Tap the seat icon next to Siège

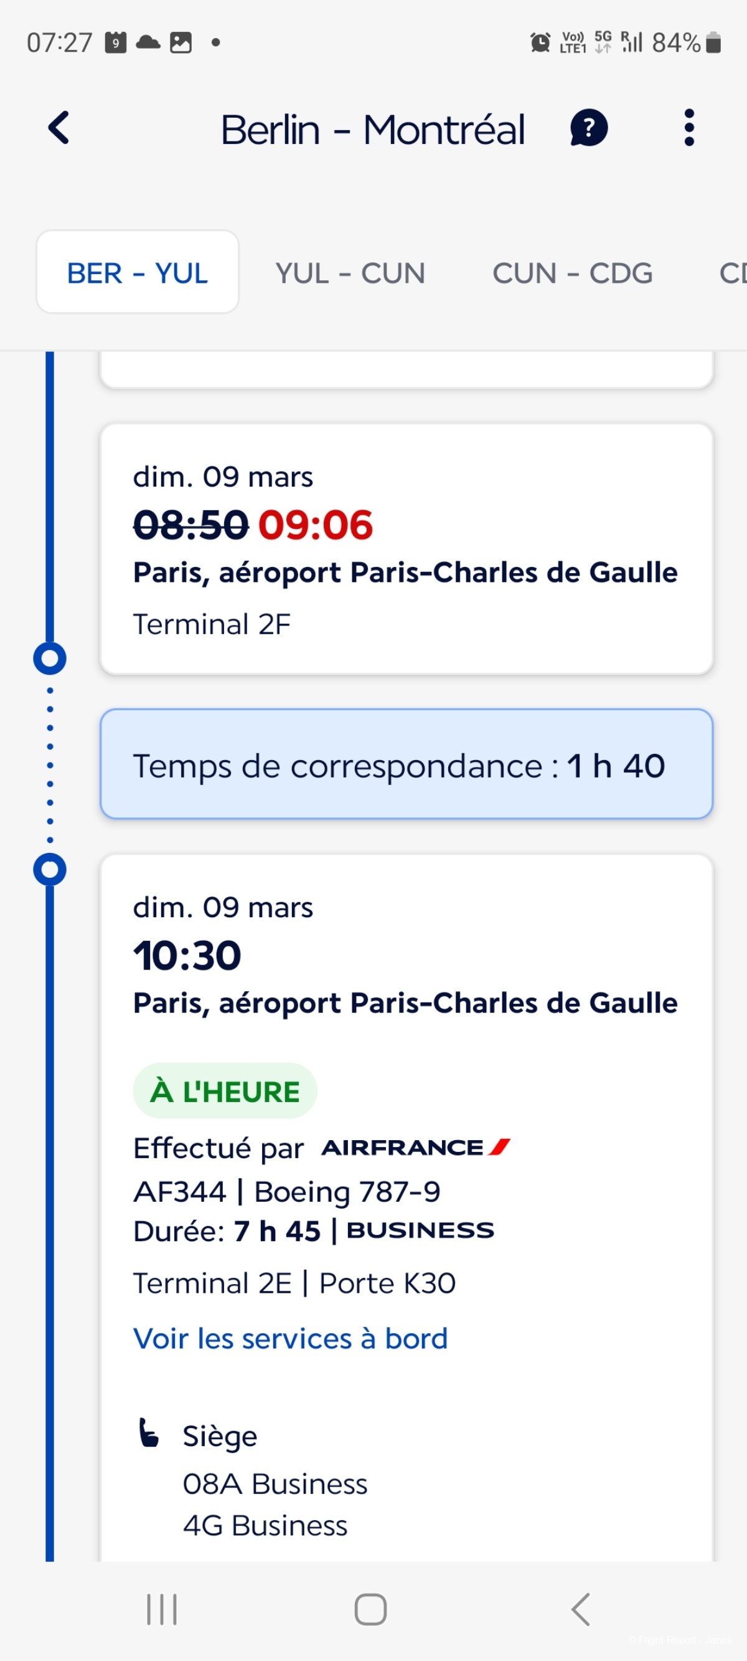point(149,1433)
